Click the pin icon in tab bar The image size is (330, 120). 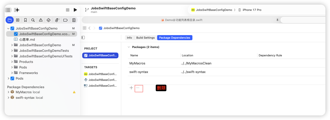coord(277,20)
